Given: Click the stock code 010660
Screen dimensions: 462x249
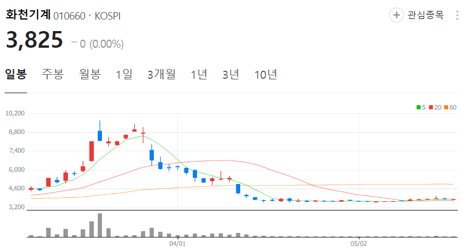Looking at the screenshot, I should click(x=69, y=16).
